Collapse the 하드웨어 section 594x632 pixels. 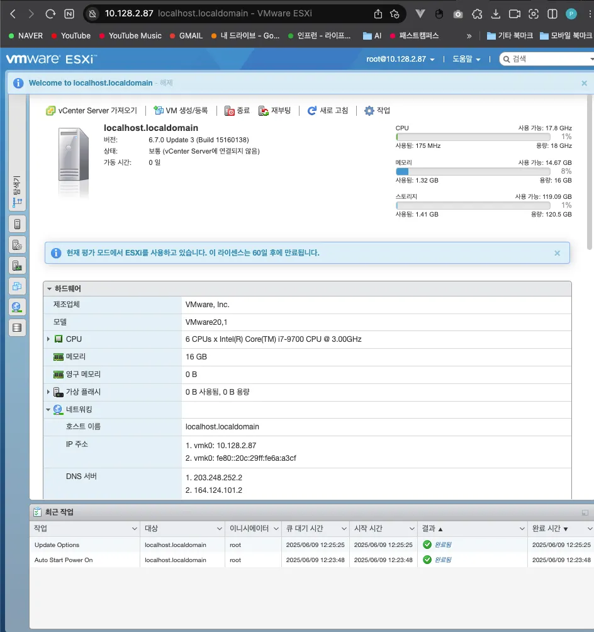click(49, 288)
